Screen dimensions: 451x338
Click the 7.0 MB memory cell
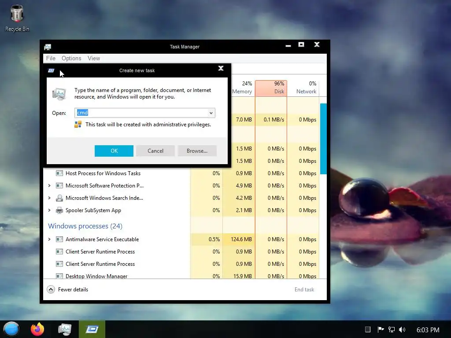point(244,120)
